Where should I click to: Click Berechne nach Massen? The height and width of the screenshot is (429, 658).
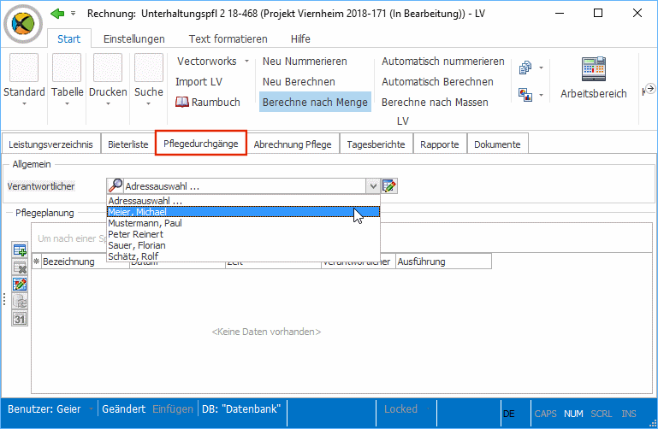435,103
